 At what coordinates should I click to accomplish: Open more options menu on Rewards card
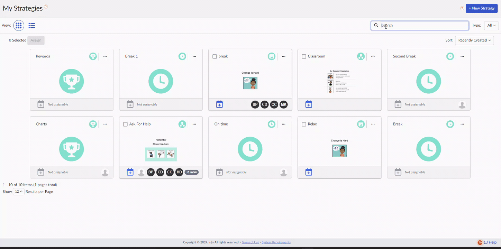(105, 56)
